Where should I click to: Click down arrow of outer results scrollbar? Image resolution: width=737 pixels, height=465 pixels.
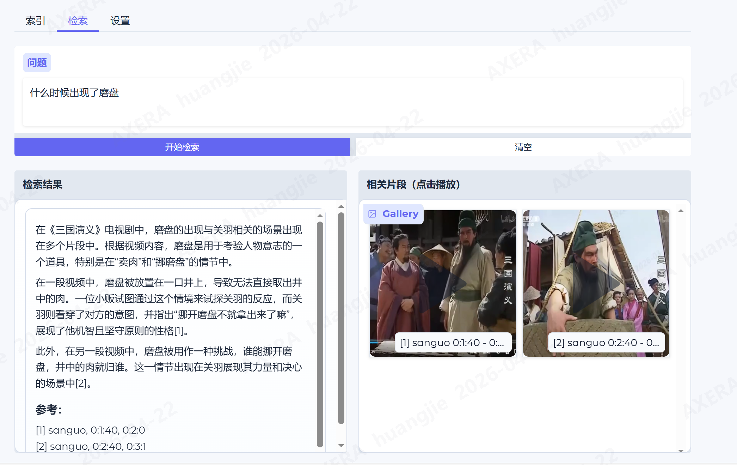pyautogui.click(x=341, y=446)
